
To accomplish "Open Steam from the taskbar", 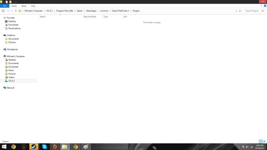I will tap(34, 147).
